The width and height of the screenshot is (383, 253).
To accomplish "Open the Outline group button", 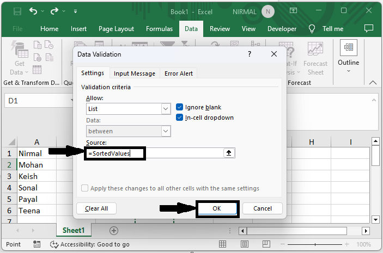I will (348, 56).
